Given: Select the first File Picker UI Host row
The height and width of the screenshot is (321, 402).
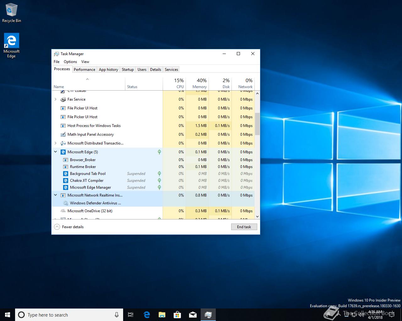Looking at the screenshot, I should tap(153, 108).
